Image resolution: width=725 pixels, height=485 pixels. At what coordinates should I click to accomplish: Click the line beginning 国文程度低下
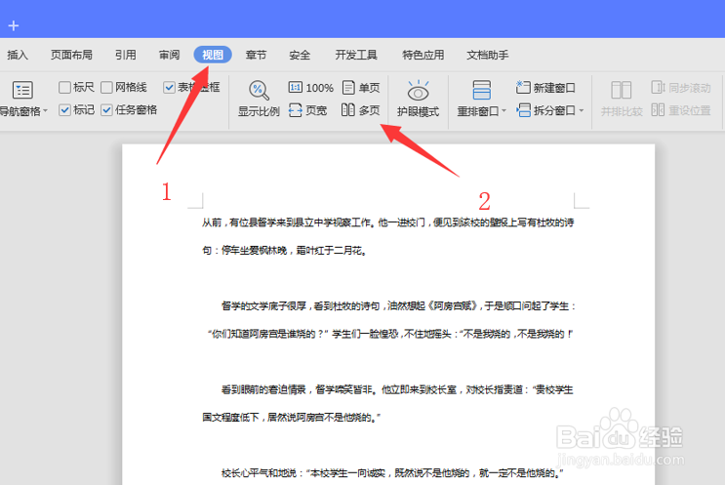[292, 418]
